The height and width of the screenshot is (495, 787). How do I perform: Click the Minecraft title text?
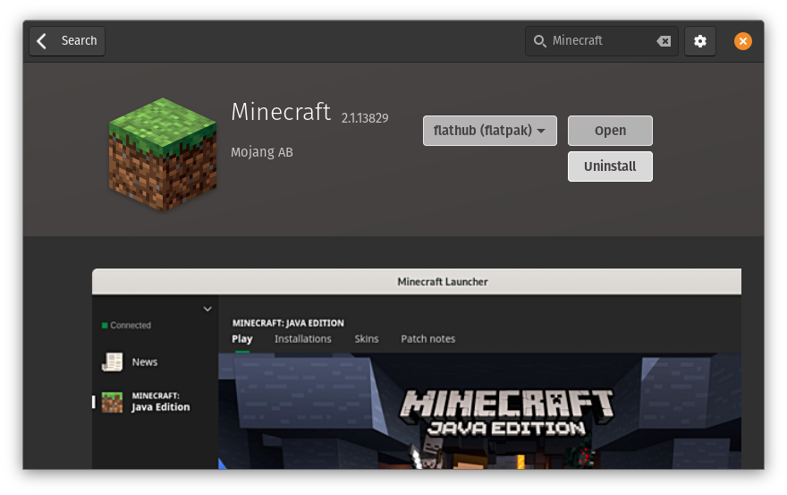pos(281,112)
